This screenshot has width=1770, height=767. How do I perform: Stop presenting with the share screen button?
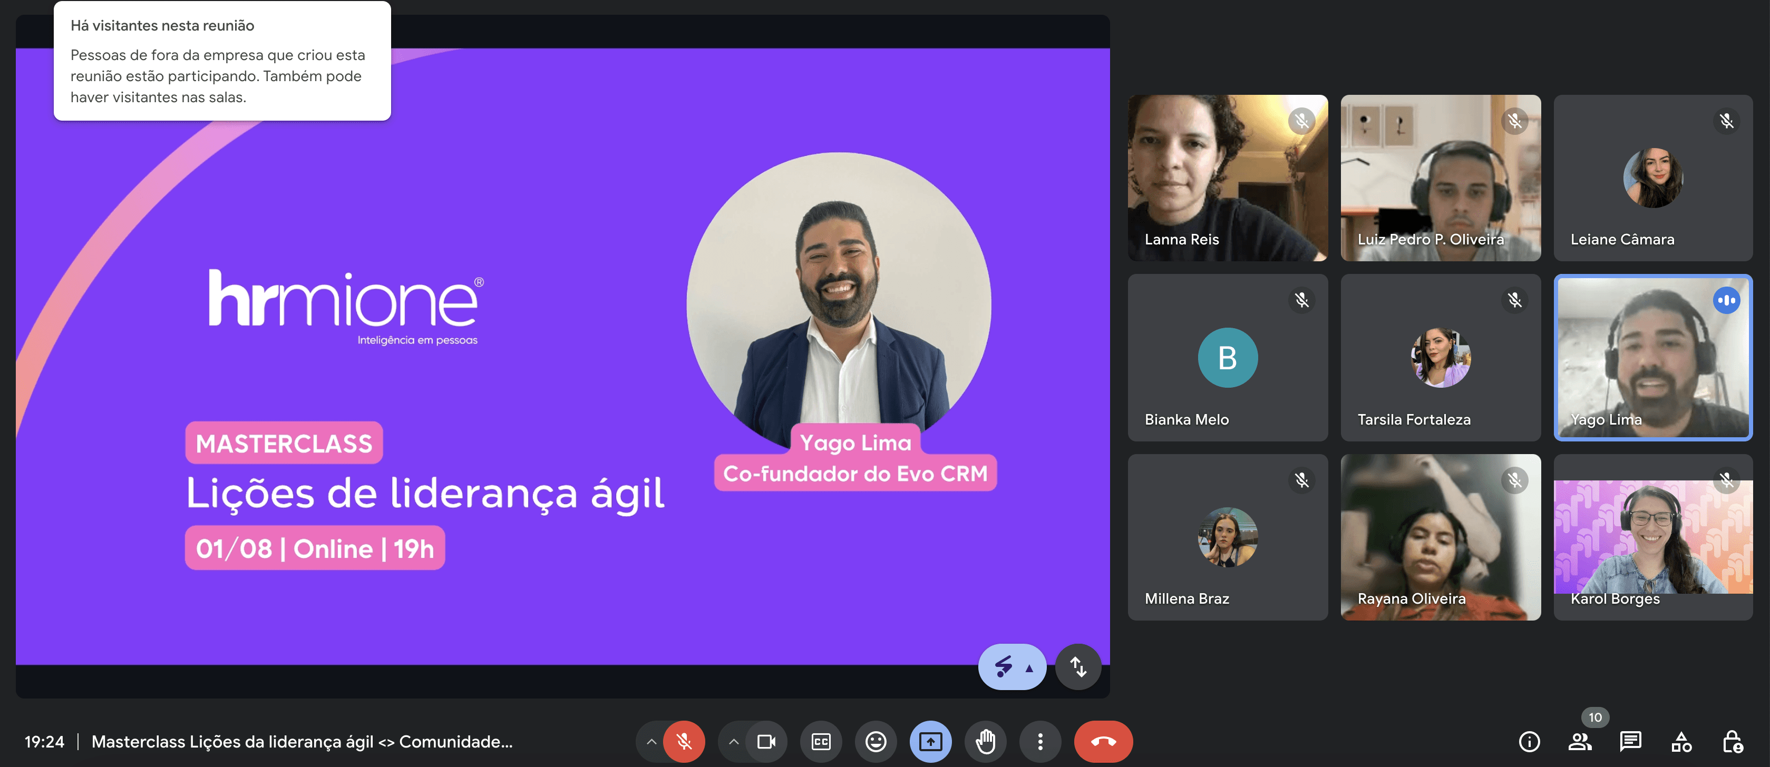pos(930,742)
